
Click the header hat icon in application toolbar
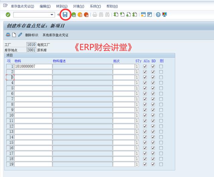click(x=8, y=35)
